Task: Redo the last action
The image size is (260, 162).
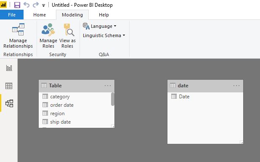Action: point(36,5)
